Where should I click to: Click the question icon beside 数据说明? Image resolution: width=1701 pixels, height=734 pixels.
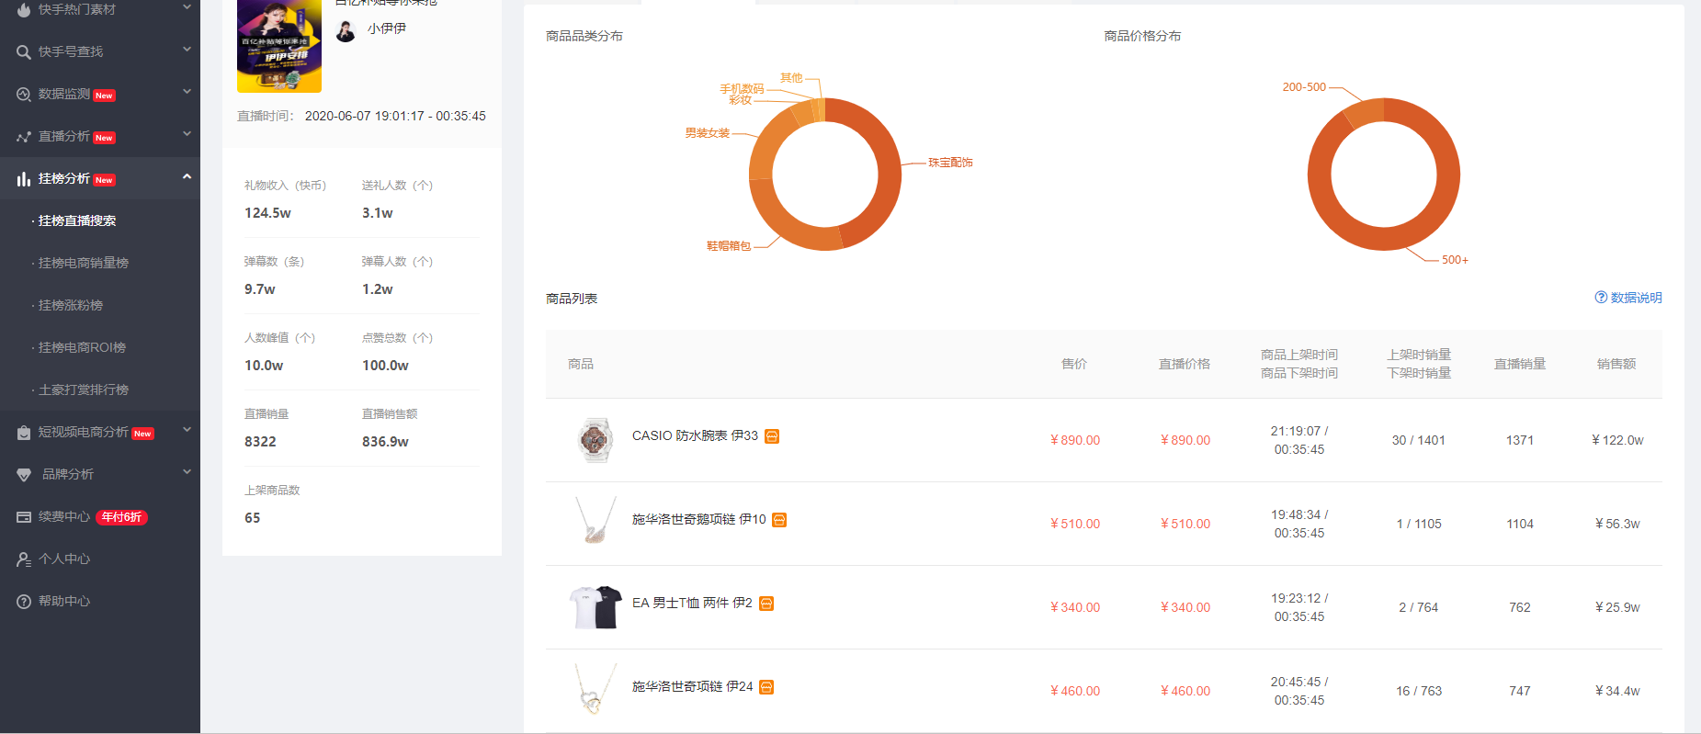1601,298
